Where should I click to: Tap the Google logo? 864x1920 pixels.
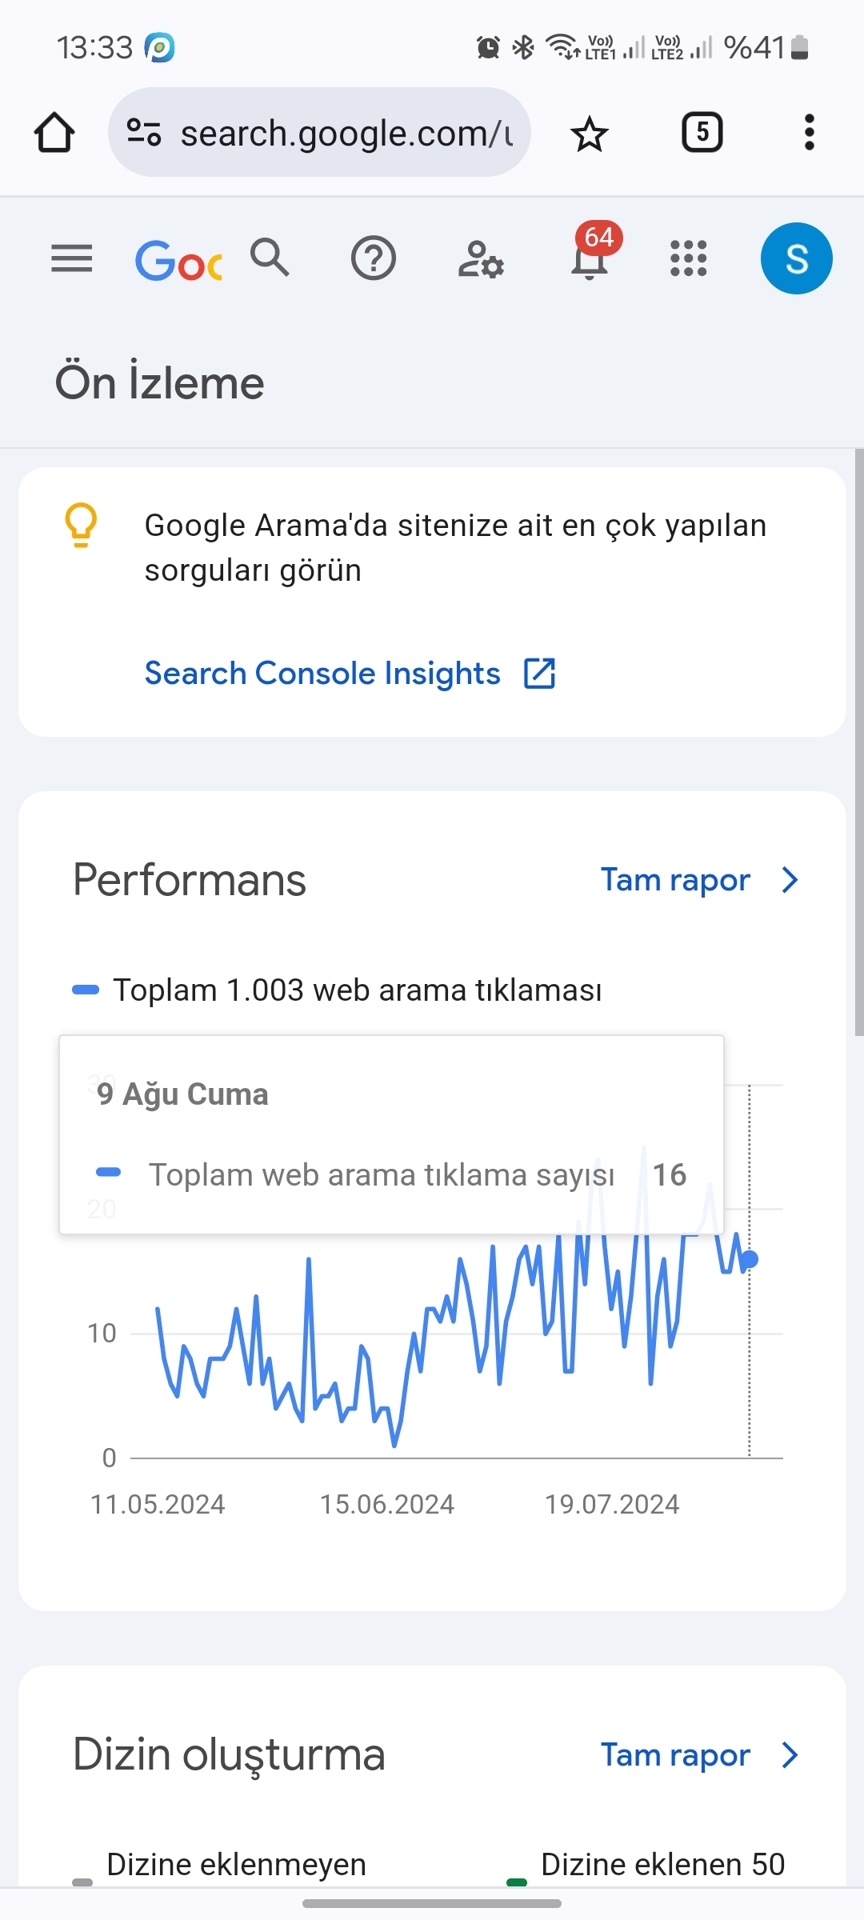(x=178, y=260)
